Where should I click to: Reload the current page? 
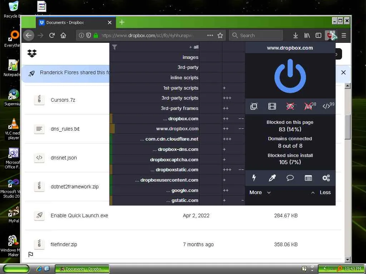point(52,35)
